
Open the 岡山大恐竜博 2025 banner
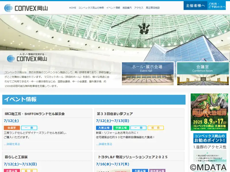click(209, 112)
